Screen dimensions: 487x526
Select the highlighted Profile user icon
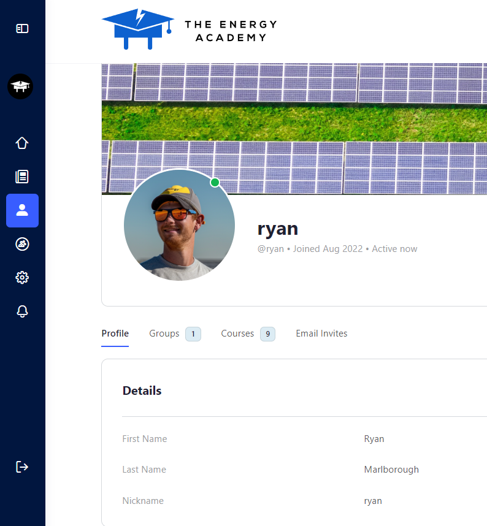22,210
